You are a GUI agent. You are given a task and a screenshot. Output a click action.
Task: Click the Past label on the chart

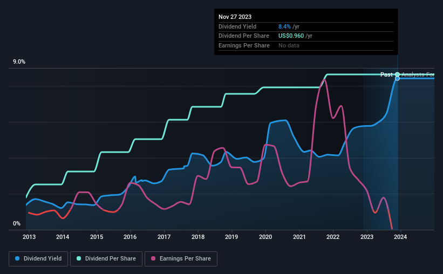click(386, 74)
